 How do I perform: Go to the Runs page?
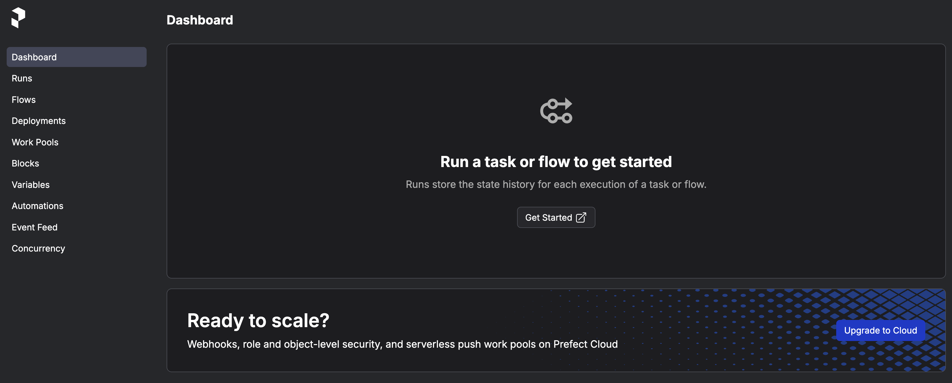(22, 78)
